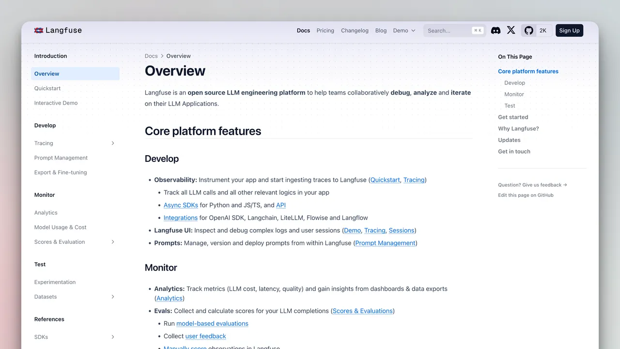The image size is (620, 349).
Task: Open the Sessions link
Action: [402, 230]
